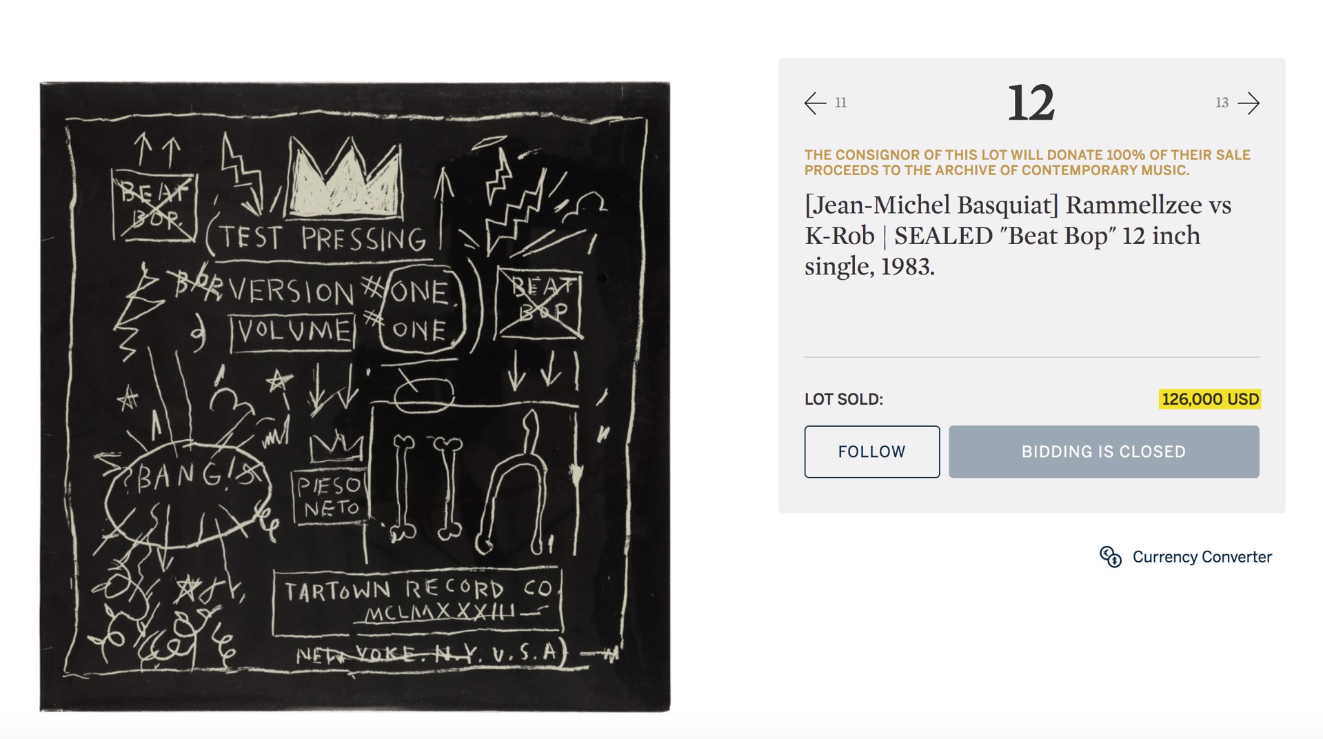Click the TEST PRESSING text on cover

click(x=323, y=239)
